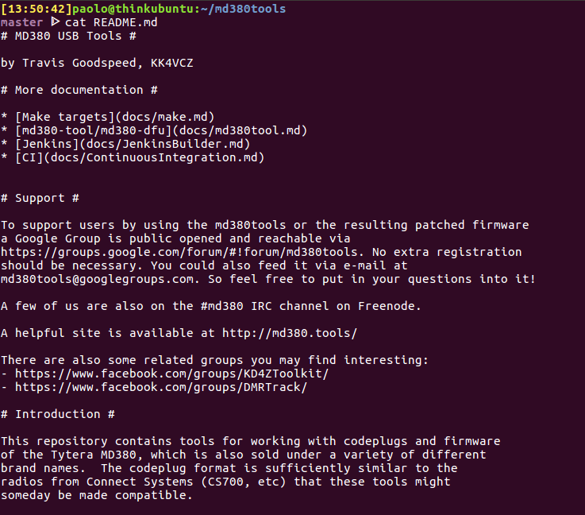This screenshot has height=515, width=585.
Task: Click the timestamp [13:50:42] in prompt
Action: click(37, 9)
